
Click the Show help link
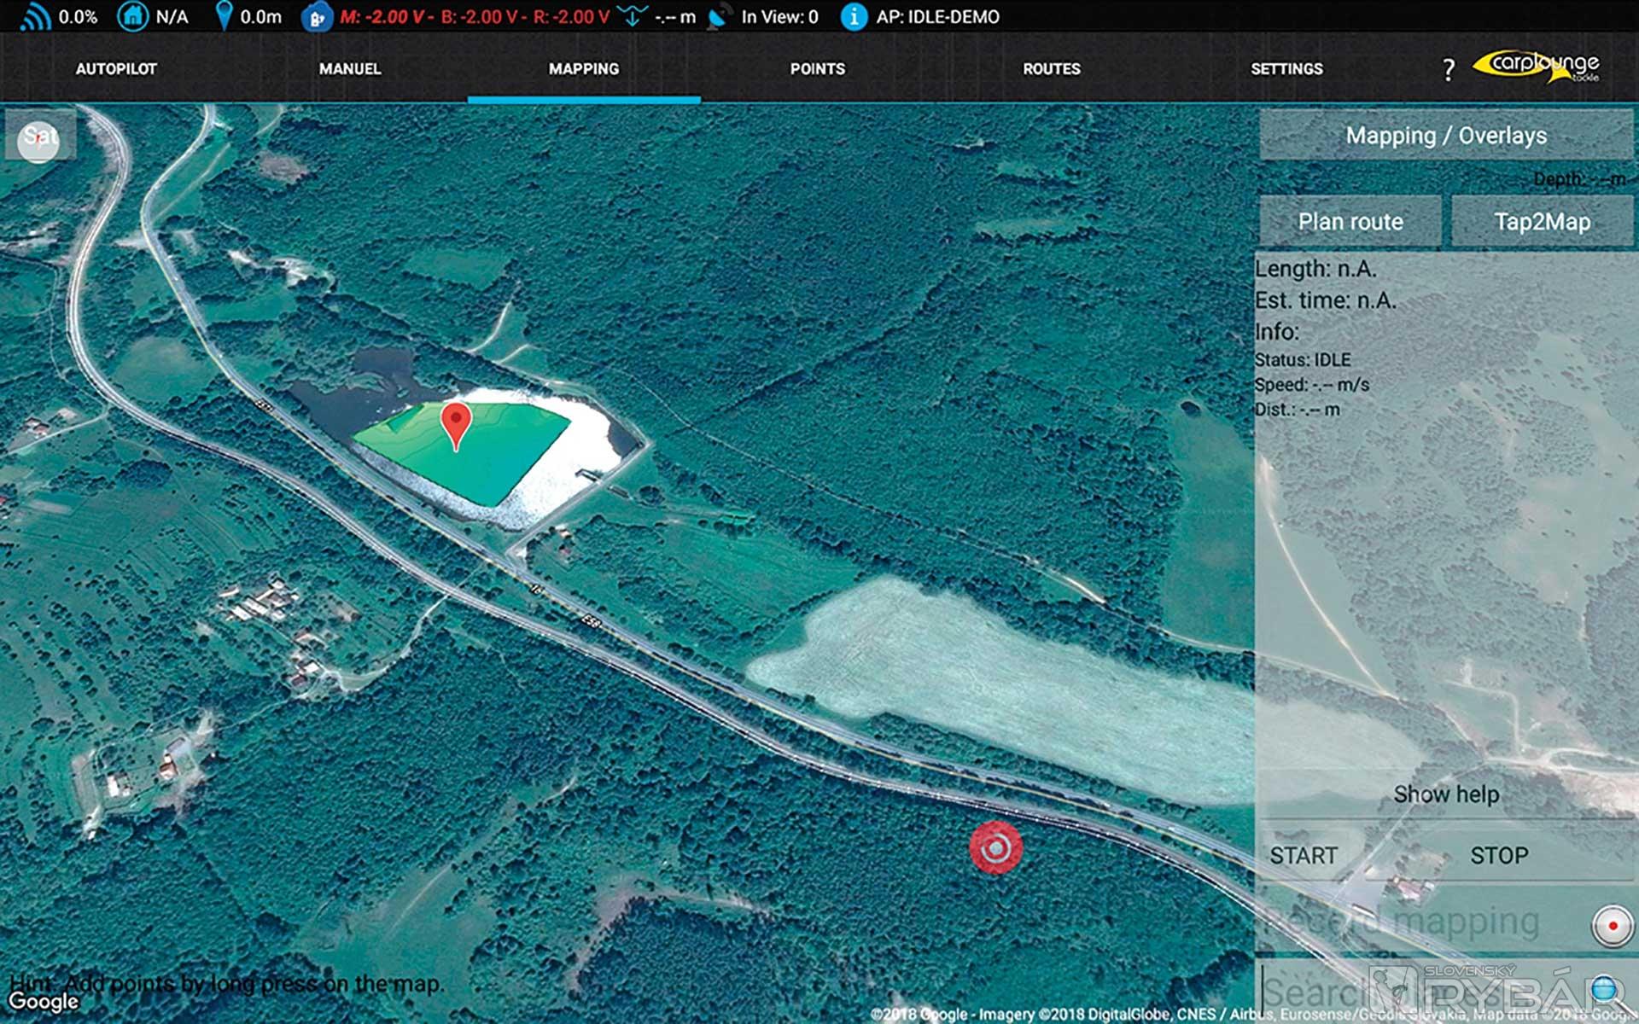tap(1446, 794)
